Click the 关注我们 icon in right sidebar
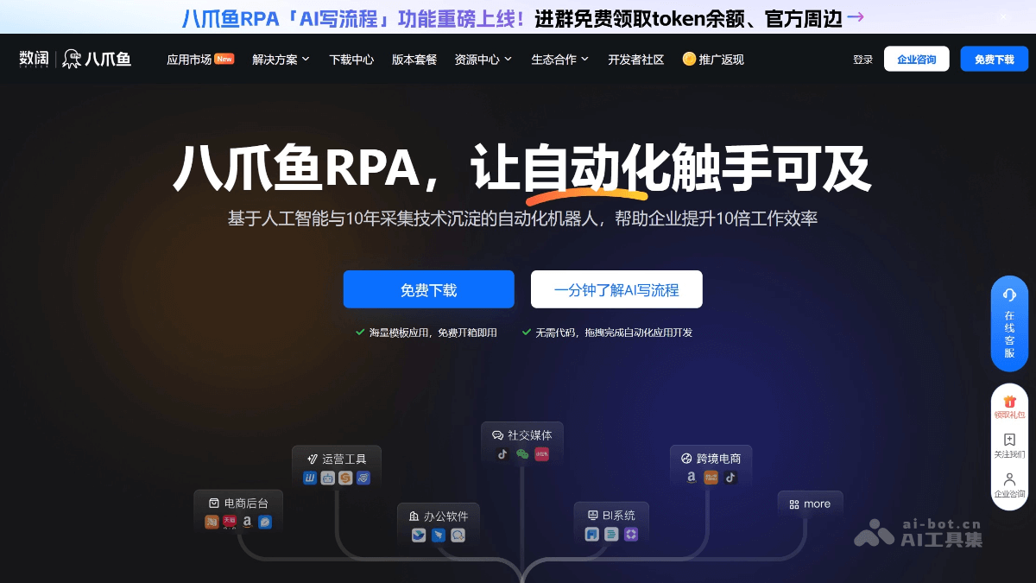 (x=1009, y=440)
